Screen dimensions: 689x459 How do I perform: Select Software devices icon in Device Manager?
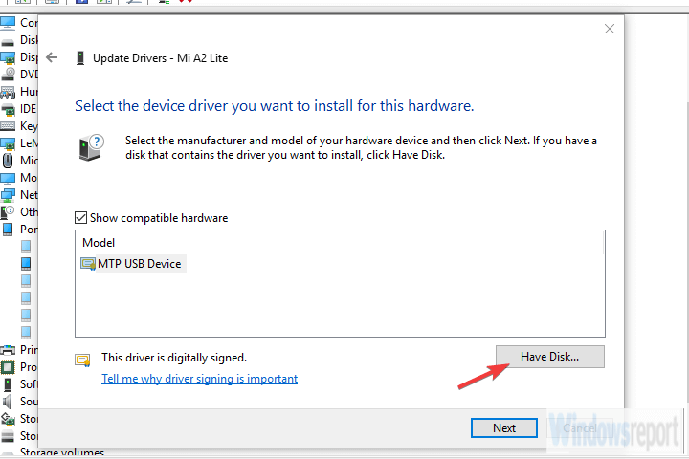click(x=8, y=384)
